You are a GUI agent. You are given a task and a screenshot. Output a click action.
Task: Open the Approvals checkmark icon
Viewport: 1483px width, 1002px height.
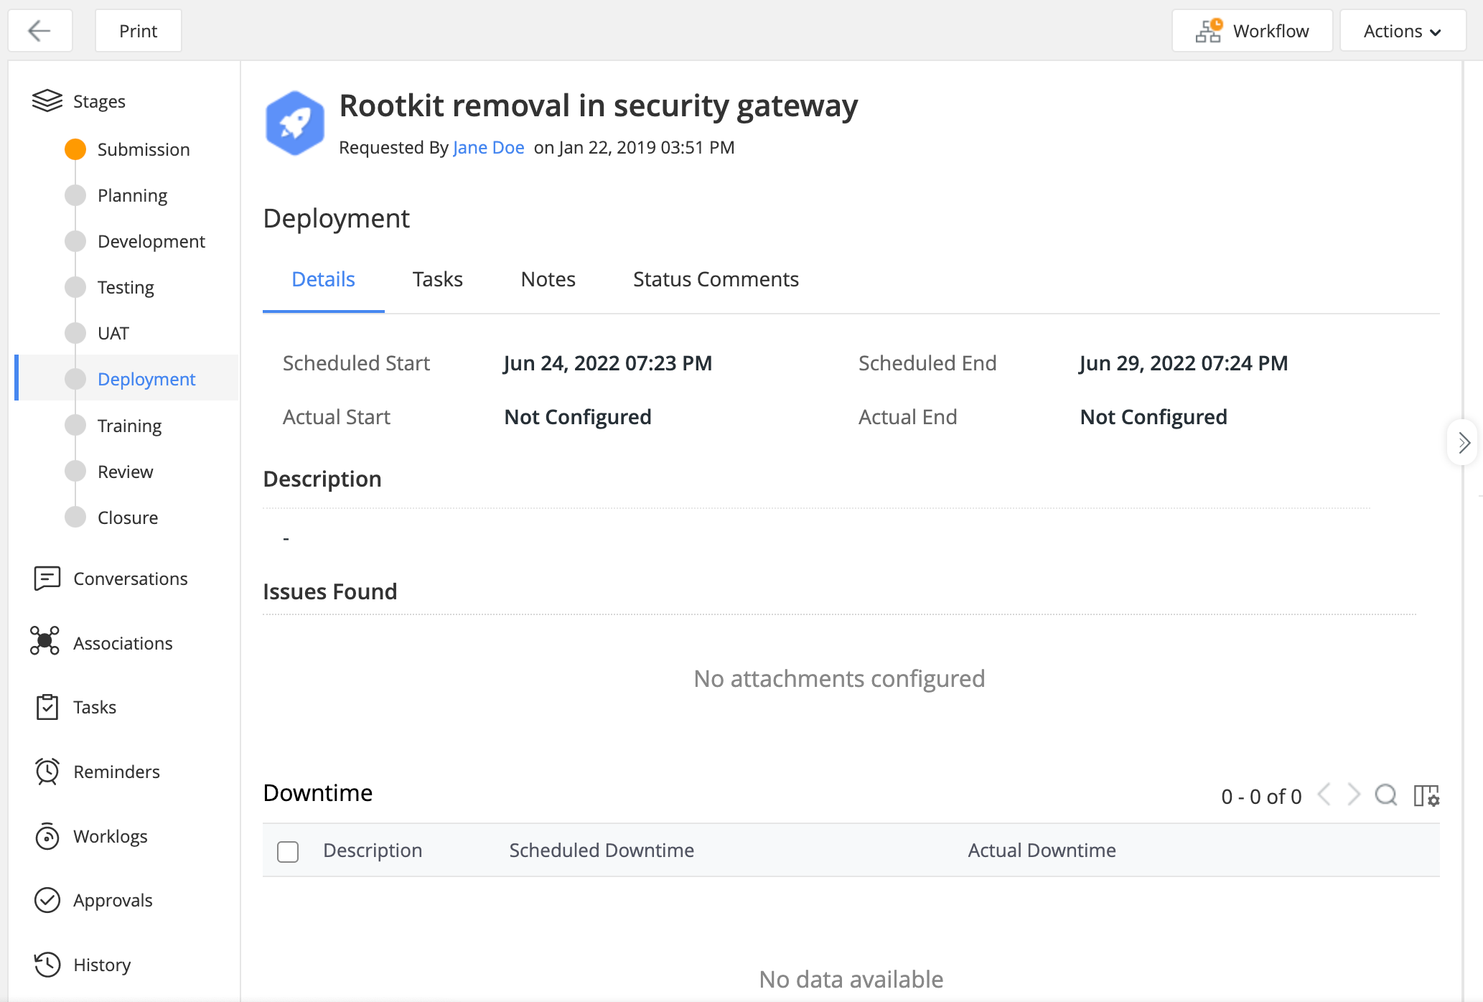click(x=47, y=900)
